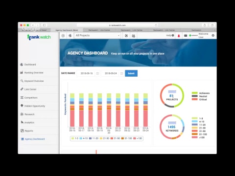Click Safari's Share button
The image size is (235, 176).
pyautogui.click(x=205, y=25)
